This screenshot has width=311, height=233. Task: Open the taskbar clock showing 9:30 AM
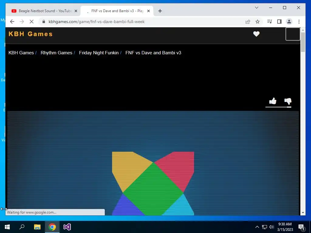(x=285, y=227)
